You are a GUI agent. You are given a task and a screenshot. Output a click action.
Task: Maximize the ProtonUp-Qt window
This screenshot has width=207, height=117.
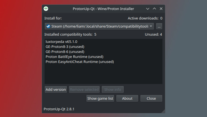click(x=154, y=9)
